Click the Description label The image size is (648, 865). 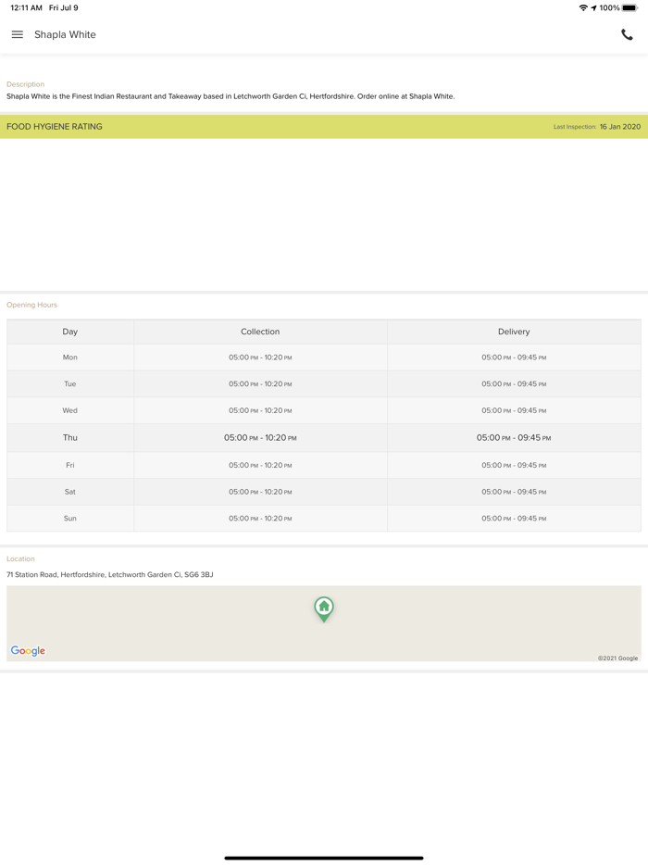click(x=25, y=84)
